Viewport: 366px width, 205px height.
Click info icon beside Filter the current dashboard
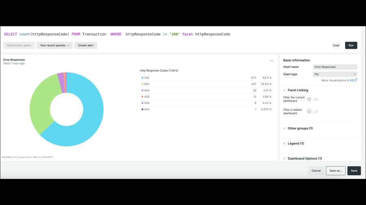tap(309, 99)
